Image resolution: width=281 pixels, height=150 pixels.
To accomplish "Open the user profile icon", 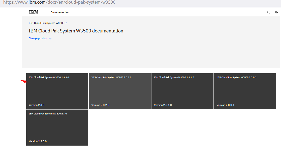I will (x=276, y=12).
